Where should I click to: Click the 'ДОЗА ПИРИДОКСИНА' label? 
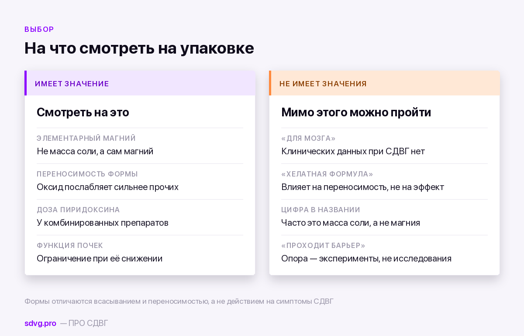78,210
